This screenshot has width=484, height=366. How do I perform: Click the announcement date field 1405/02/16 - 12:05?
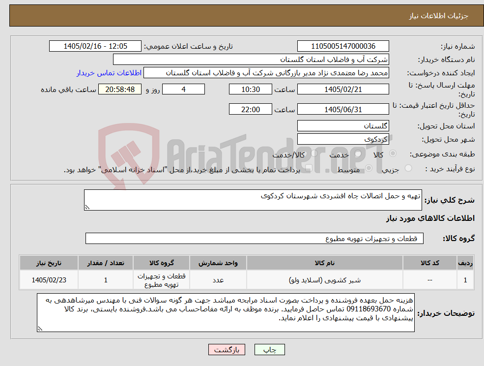tap(95, 46)
